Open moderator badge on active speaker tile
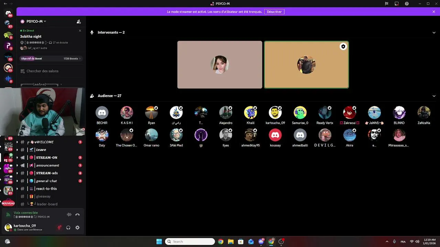The image size is (440, 247). click(x=343, y=47)
